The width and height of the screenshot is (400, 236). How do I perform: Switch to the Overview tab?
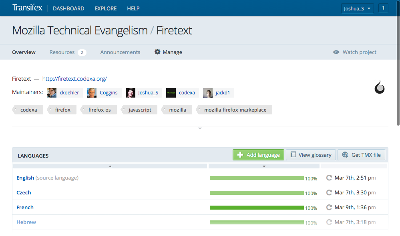(24, 52)
